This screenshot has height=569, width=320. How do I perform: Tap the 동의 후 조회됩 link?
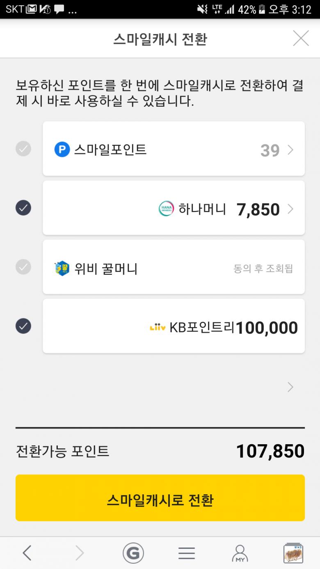click(263, 269)
